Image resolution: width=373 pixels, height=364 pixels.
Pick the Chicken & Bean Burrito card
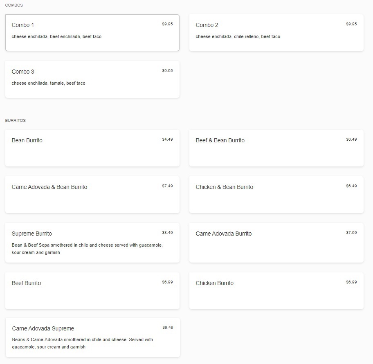click(276, 195)
